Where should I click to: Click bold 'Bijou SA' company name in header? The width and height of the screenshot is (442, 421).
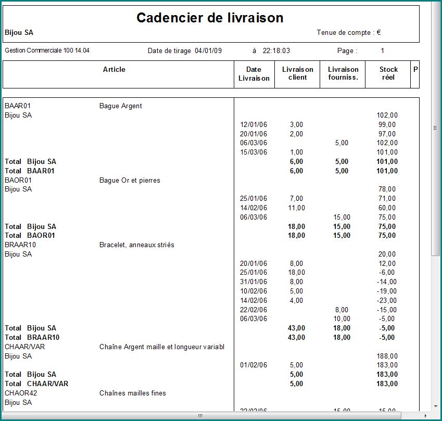coord(19,33)
